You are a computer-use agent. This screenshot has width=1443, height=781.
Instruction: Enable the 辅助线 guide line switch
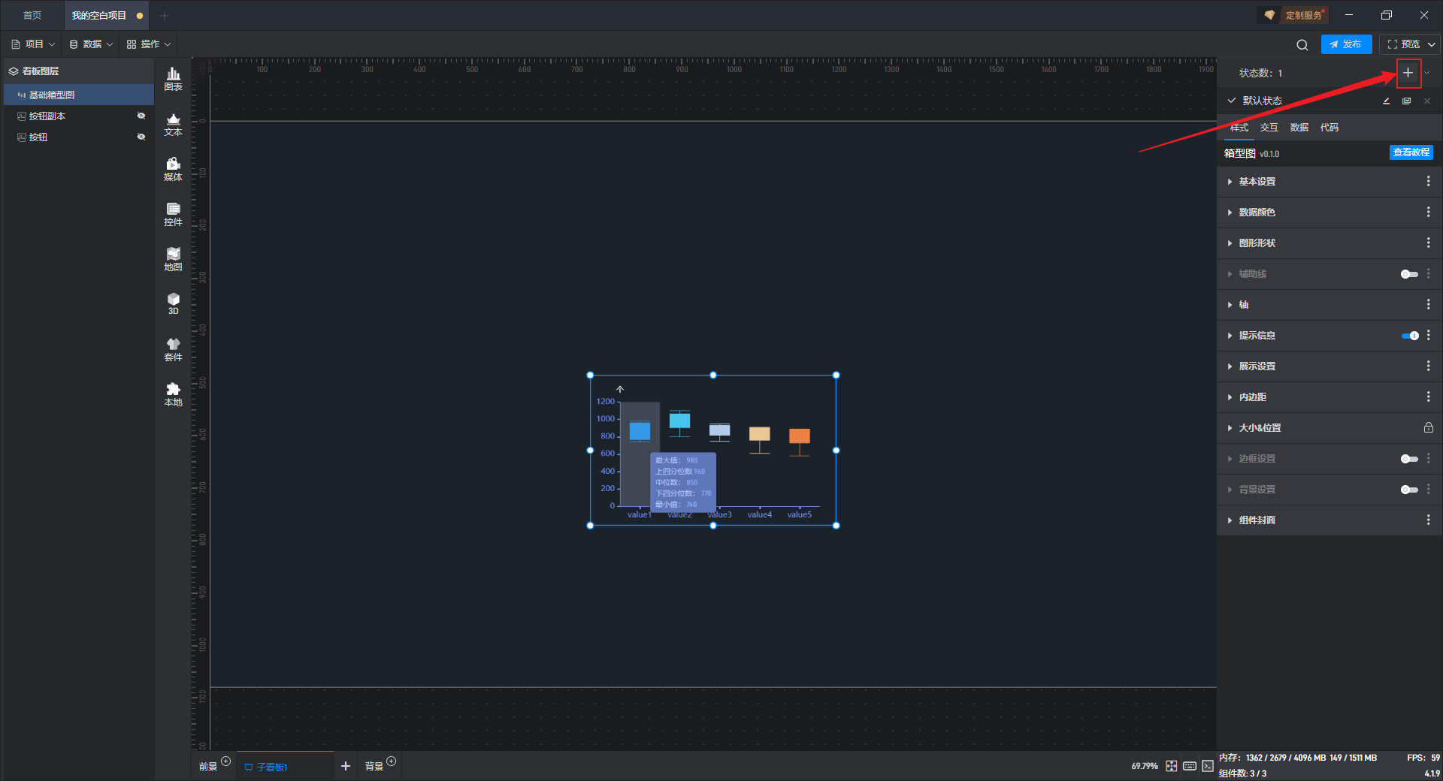[1409, 274]
